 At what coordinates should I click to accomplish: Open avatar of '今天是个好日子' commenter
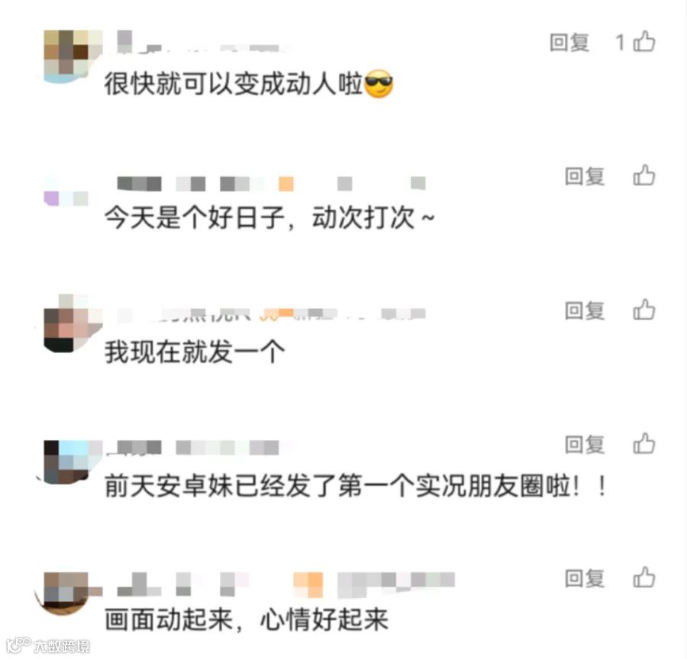pyautogui.click(x=66, y=191)
